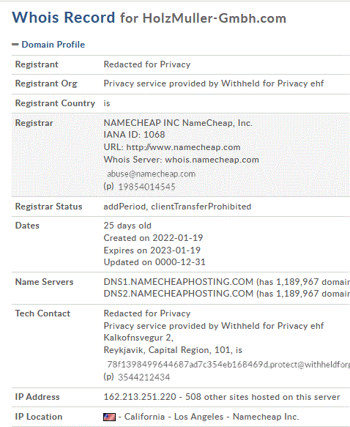Click the tech contact phone 3544212434
Viewport: 350px width, 427px height.
pos(144,377)
